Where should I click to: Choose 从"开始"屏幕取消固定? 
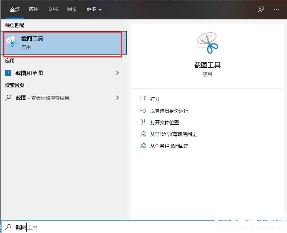pyautogui.click(x=173, y=134)
